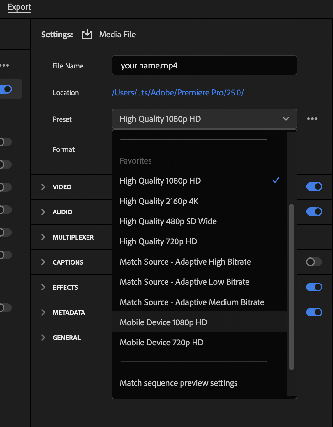
Task: Pick Match Source - Adaptive Low Bitrate
Action: (x=184, y=282)
